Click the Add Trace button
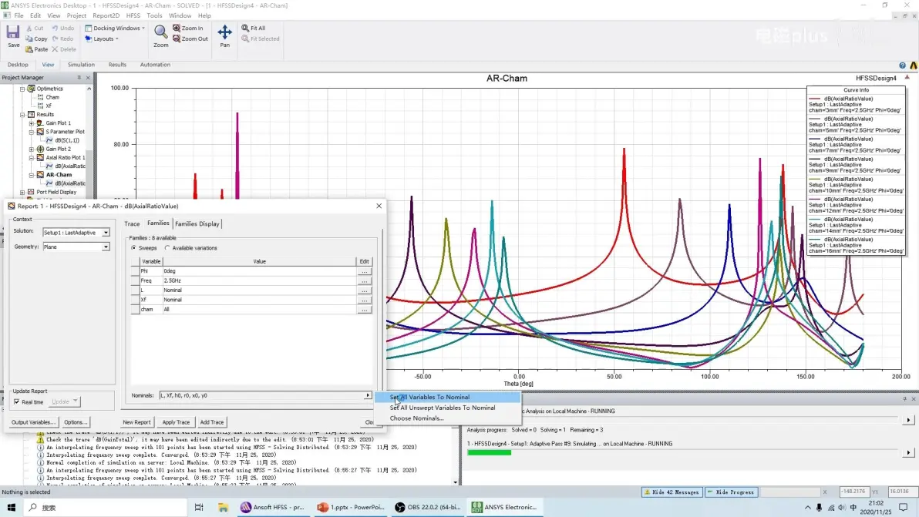 [x=211, y=422]
